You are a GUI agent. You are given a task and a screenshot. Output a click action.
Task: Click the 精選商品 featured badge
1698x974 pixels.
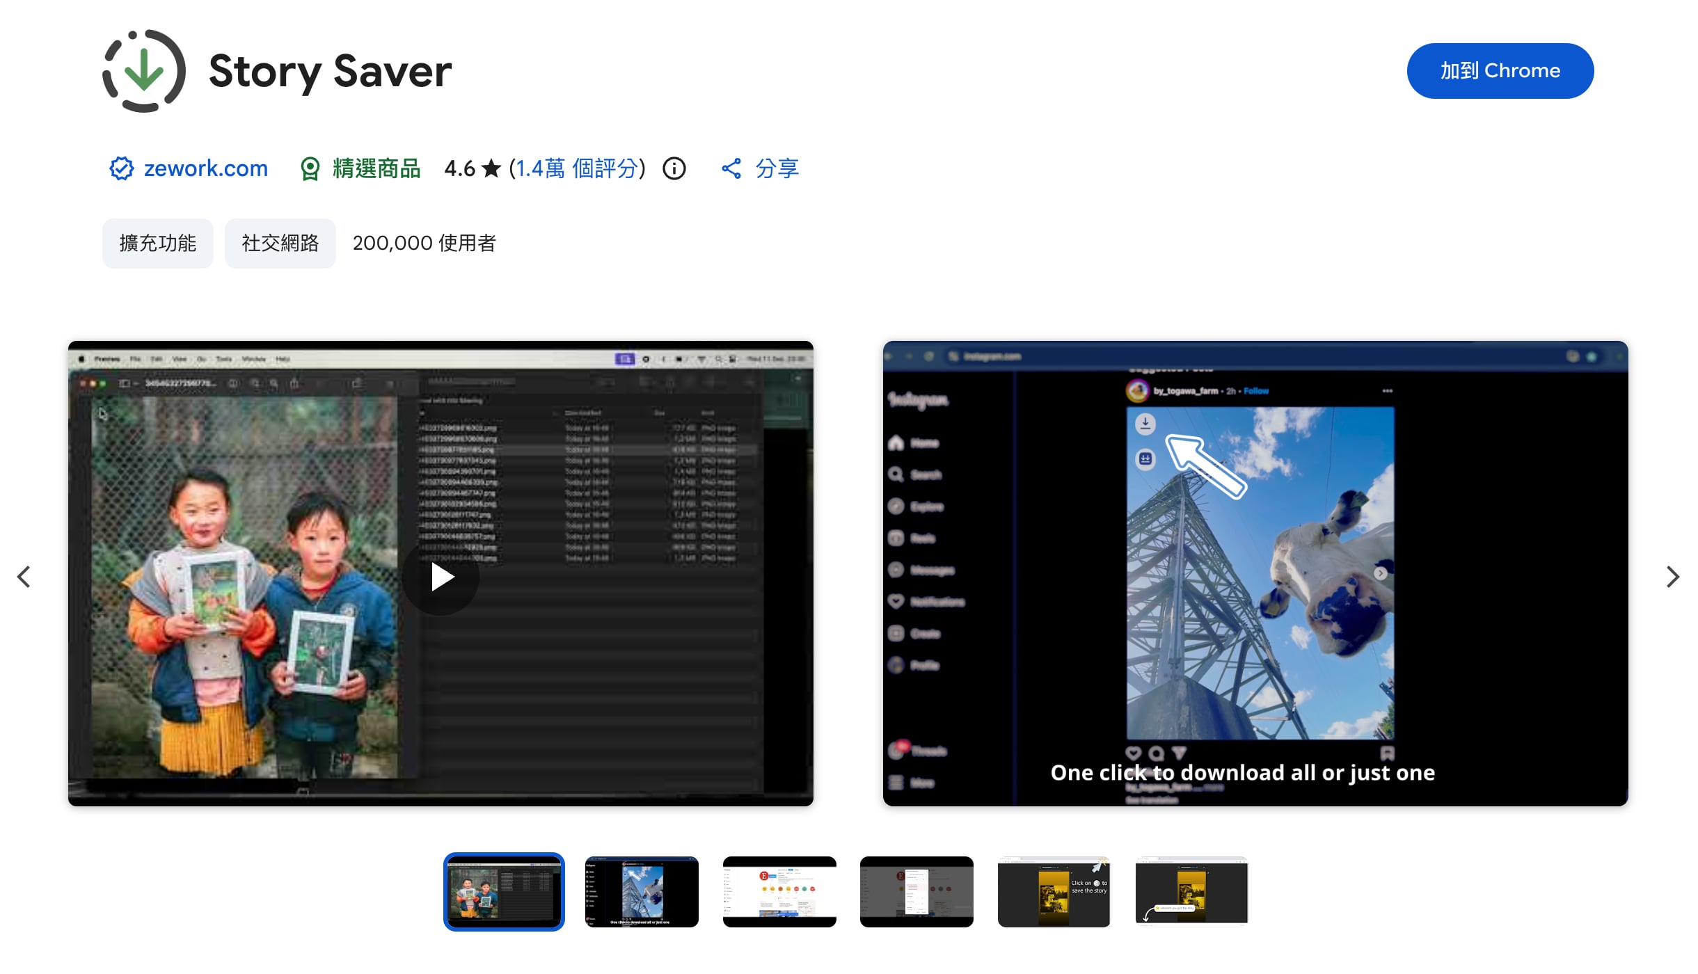click(360, 168)
